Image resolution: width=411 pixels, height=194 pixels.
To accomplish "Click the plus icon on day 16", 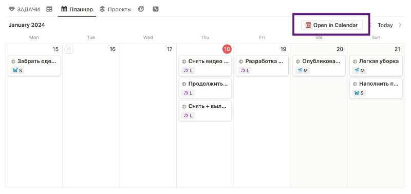I will pyautogui.click(x=69, y=49).
